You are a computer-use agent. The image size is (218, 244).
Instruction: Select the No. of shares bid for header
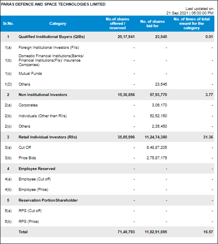pyautogui.click(x=152, y=24)
